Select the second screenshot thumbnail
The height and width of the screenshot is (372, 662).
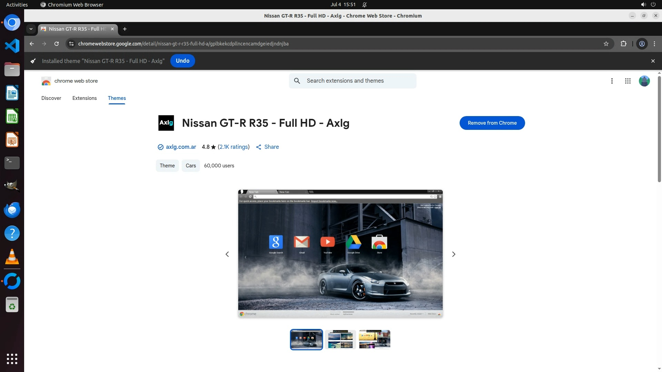click(340, 340)
